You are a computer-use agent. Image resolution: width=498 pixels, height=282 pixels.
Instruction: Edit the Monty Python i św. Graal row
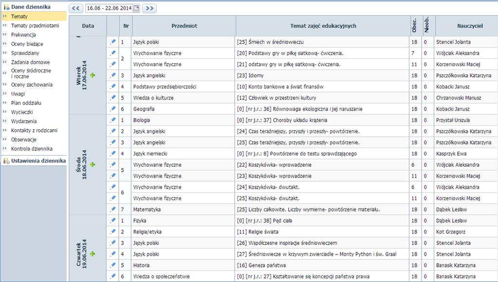[113, 254]
